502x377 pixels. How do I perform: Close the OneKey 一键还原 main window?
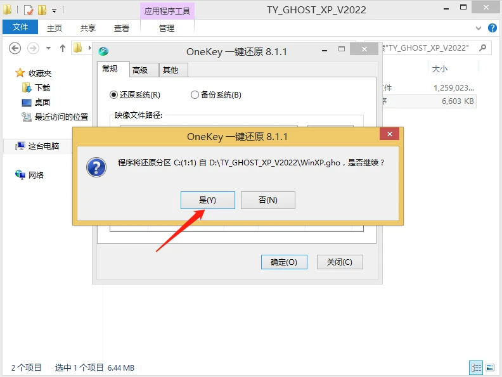coord(364,49)
